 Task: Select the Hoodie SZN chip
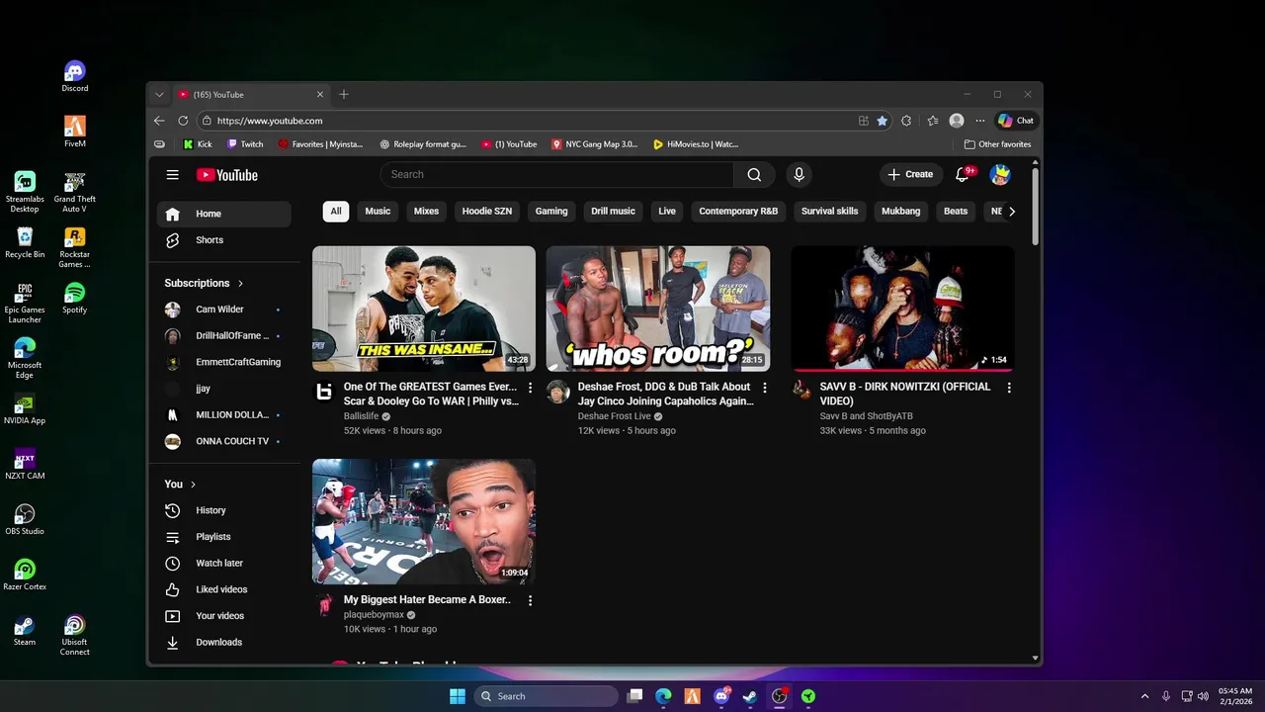pyautogui.click(x=487, y=212)
